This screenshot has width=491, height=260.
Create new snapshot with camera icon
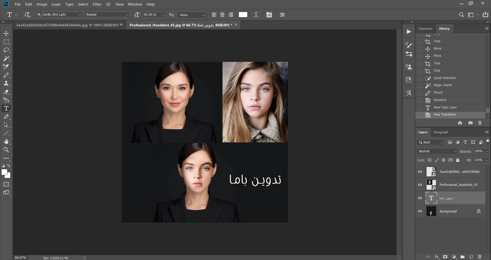pos(470,123)
